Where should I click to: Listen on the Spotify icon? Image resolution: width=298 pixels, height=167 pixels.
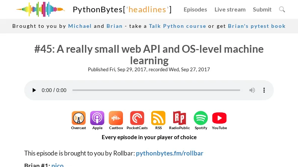coord(201,118)
